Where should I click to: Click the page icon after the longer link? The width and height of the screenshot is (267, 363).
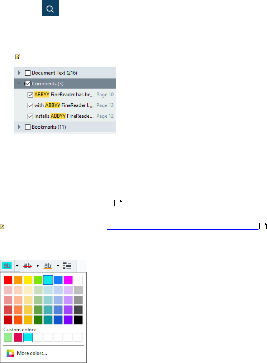click(x=263, y=226)
